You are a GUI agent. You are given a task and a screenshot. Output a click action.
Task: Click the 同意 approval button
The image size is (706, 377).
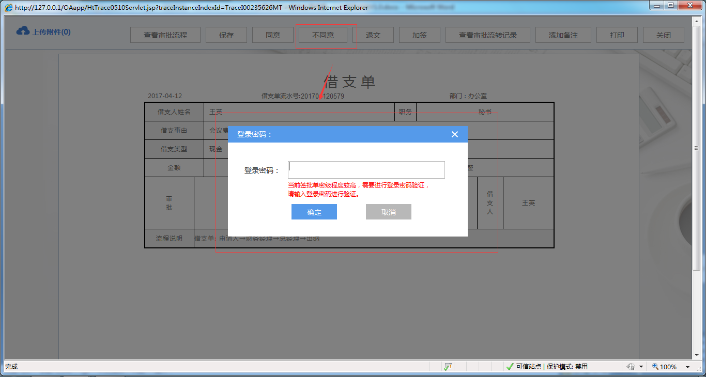pyautogui.click(x=273, y=35)
